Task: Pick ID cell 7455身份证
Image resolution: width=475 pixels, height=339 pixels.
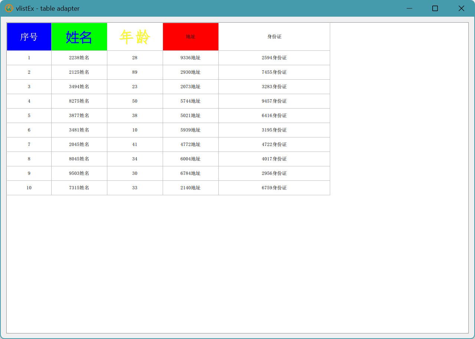Action: (274, 72)
